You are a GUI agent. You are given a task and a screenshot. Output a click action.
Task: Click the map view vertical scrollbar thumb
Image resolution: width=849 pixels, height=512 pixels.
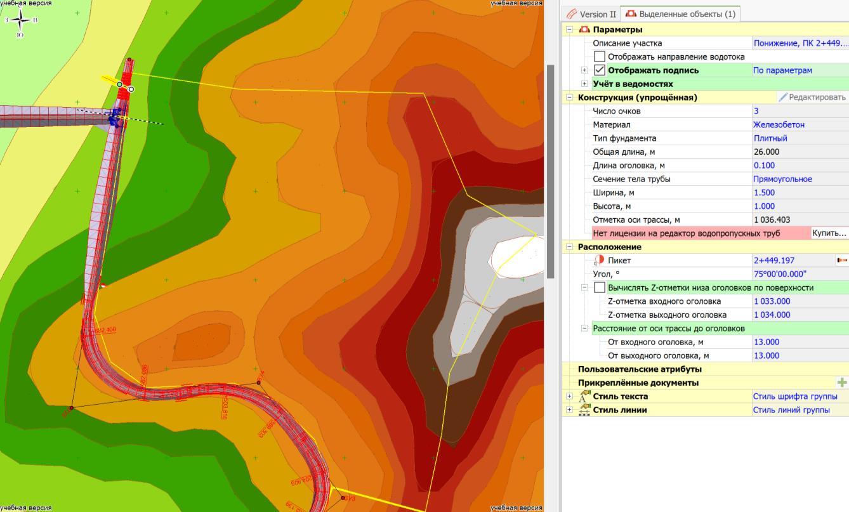point(551,171)
